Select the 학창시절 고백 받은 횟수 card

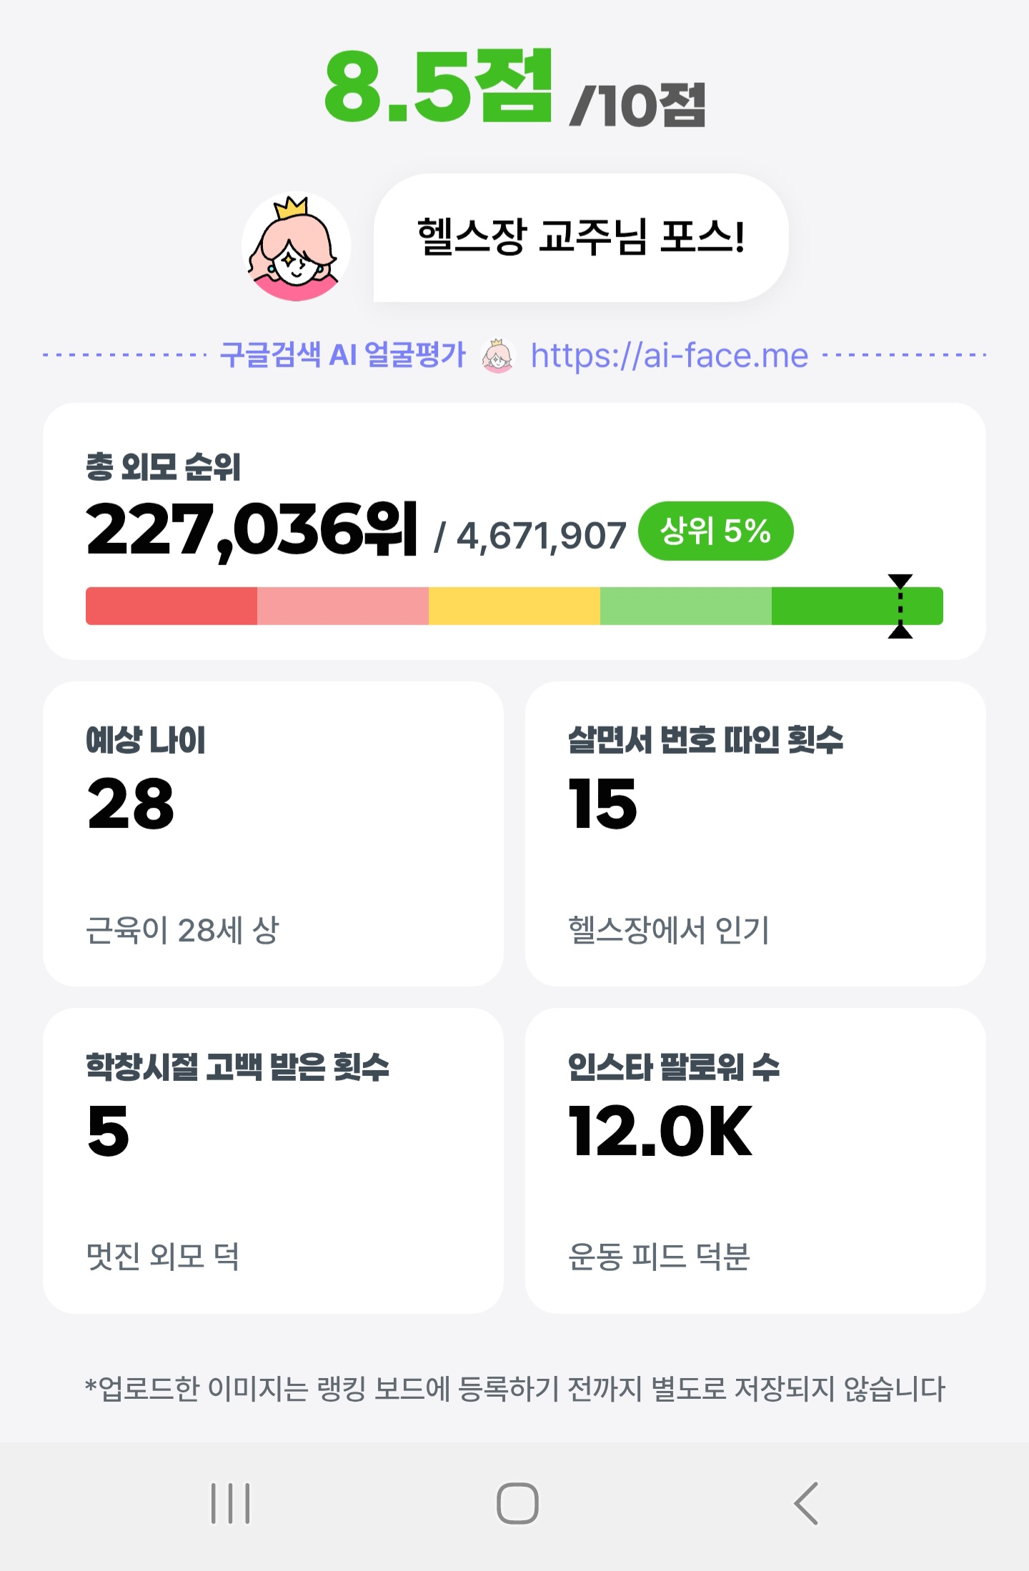[x=273, y=1160]
